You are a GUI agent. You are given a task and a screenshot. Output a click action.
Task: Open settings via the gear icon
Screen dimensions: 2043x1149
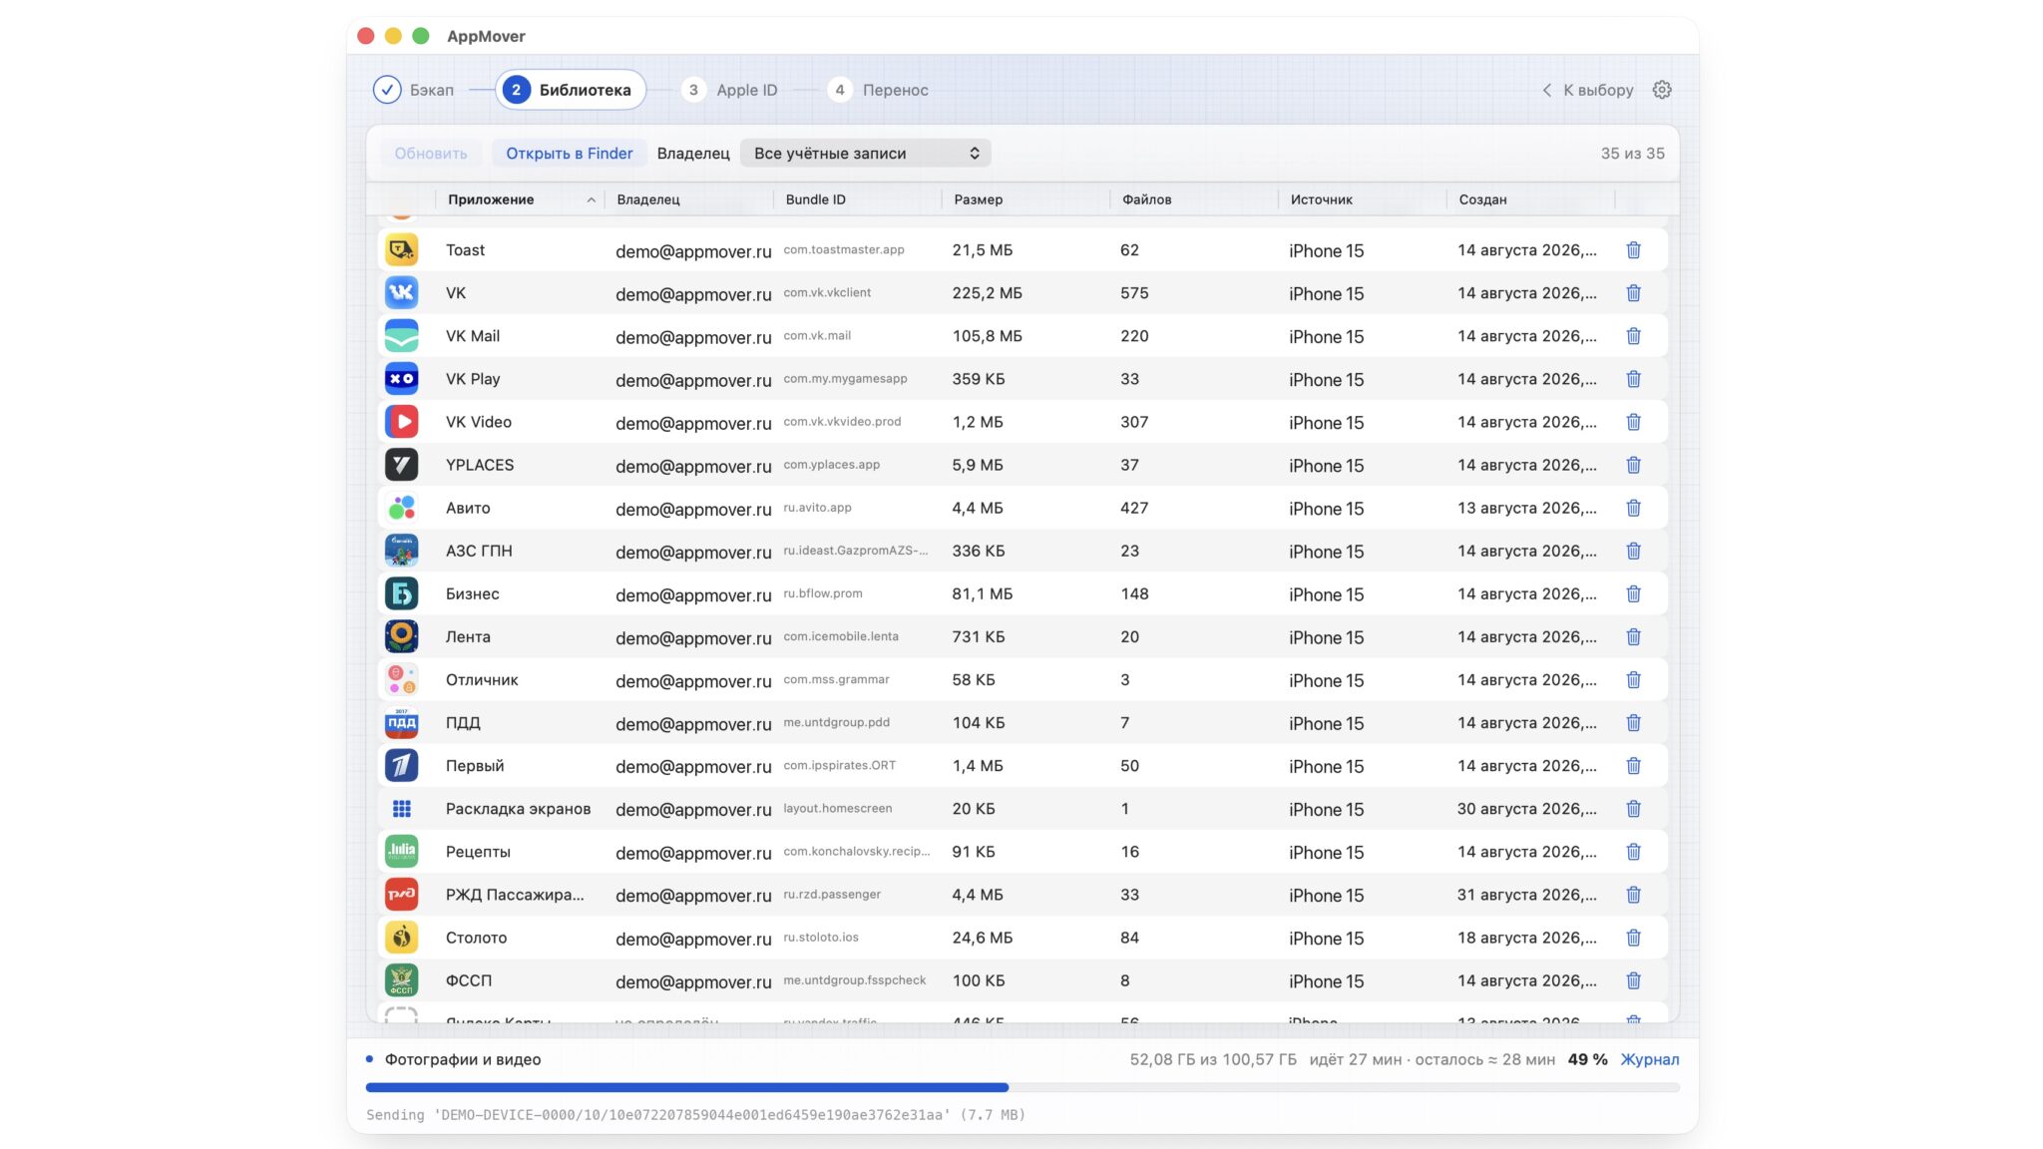pyautogui.click(x=1662, y=90)
